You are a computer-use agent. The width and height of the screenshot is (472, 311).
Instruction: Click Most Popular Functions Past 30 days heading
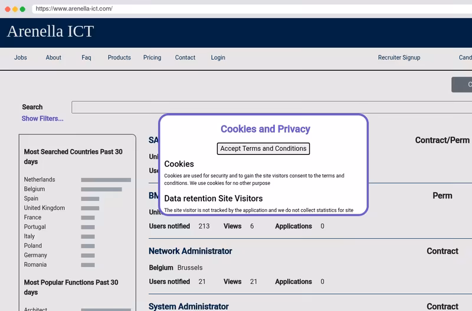(71, 287)
